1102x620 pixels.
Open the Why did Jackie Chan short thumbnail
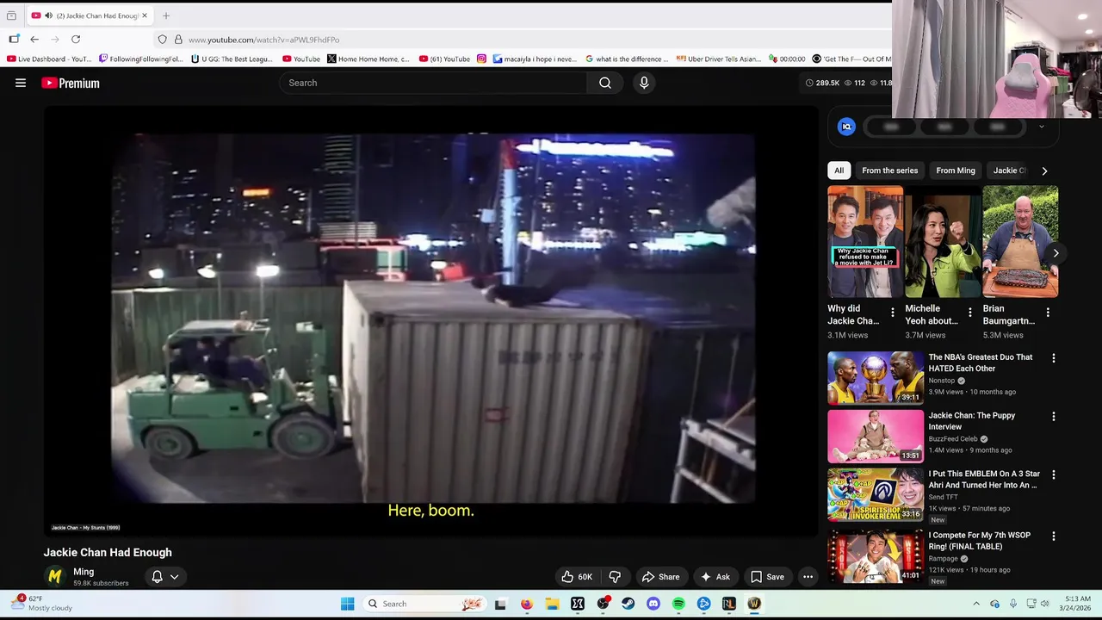865,242
